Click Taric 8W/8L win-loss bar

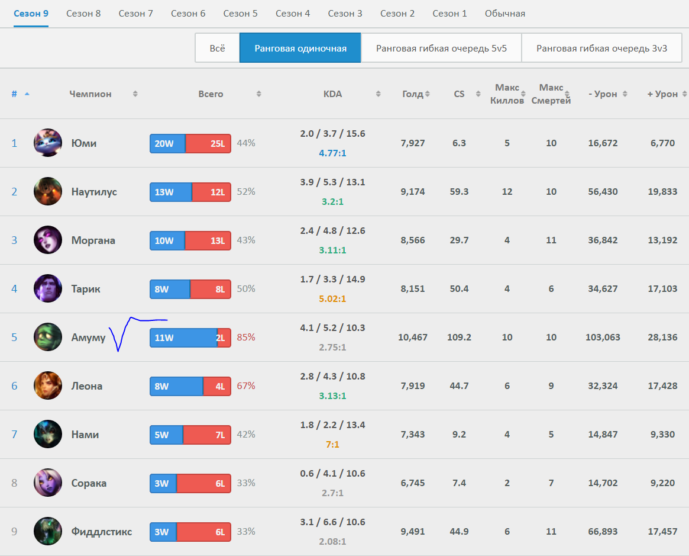190,289
